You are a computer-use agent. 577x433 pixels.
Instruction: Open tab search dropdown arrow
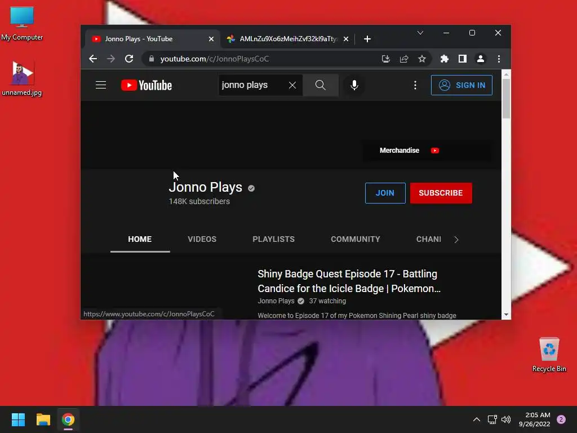click(x=420, y=33)
